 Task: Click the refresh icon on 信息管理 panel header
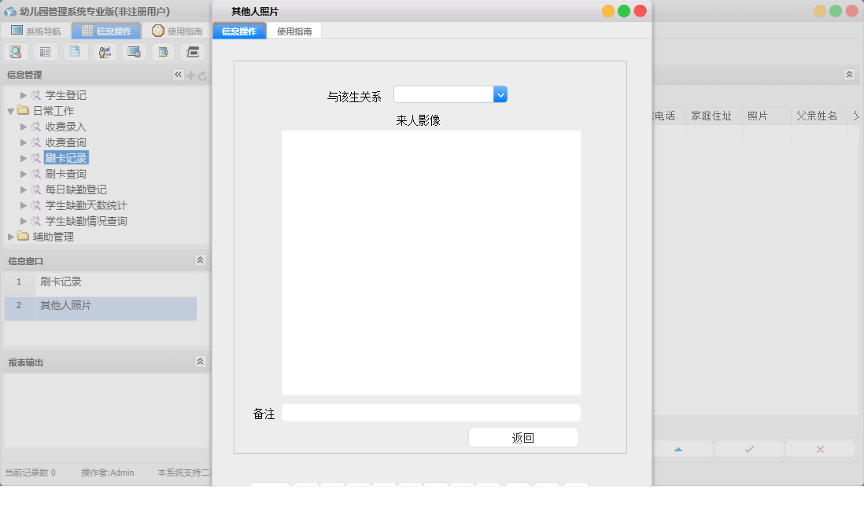tap(202, 75)
